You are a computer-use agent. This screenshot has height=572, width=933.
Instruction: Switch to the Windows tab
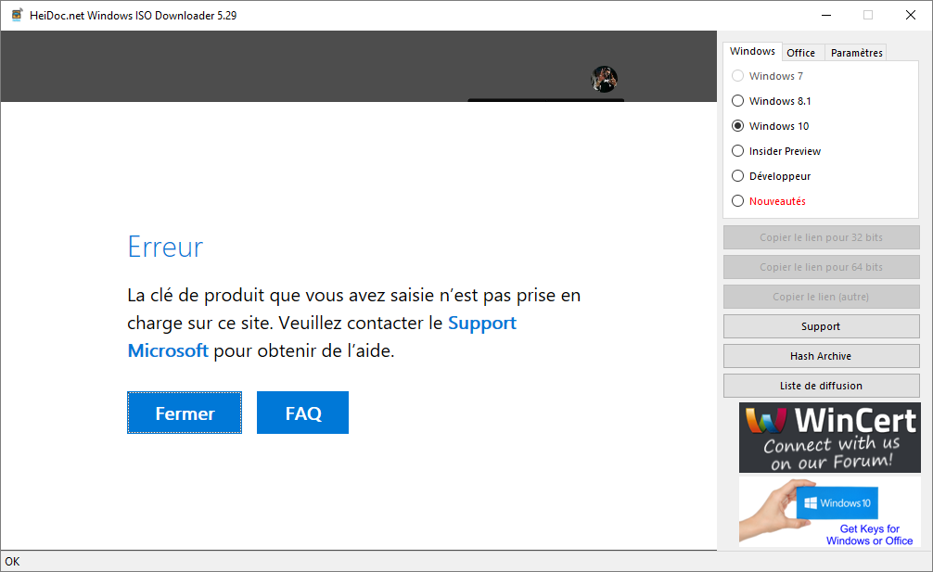point(752,51)
